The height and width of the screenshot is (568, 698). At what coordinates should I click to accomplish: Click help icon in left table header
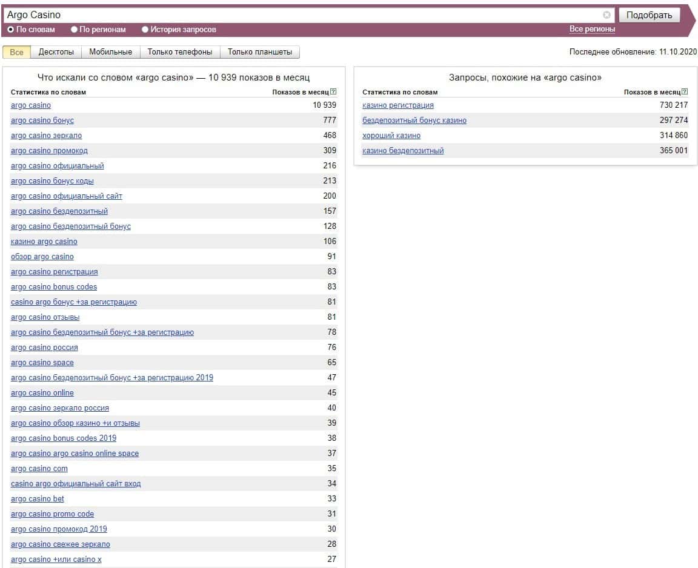(333, 92)
